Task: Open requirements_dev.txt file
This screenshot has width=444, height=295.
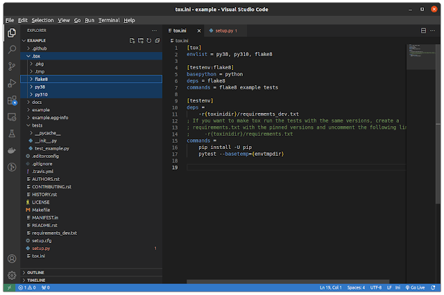Action: [91, 233]
